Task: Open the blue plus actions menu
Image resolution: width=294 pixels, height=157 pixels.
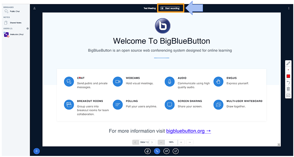Action: tap(36, 151)
